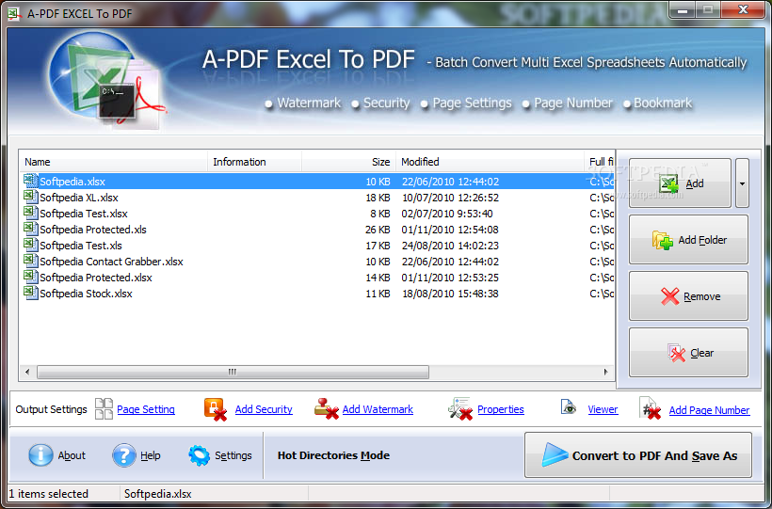The height and width of the screenshot is (509, 772).
Task: Sort by the Size column header
Action: coord(348,162)
